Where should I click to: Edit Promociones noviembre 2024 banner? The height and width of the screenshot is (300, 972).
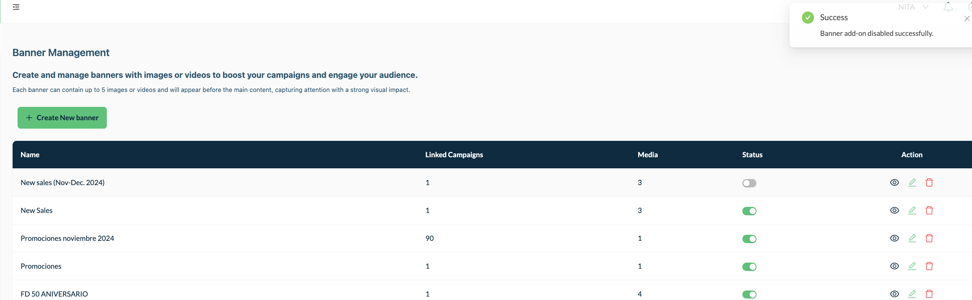click(x=912, y=238)
